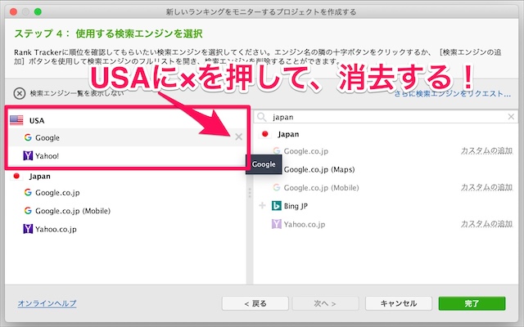Screen dimensions: 524x327
Task: Click into the japan search input field
Action: coord(387,117)
